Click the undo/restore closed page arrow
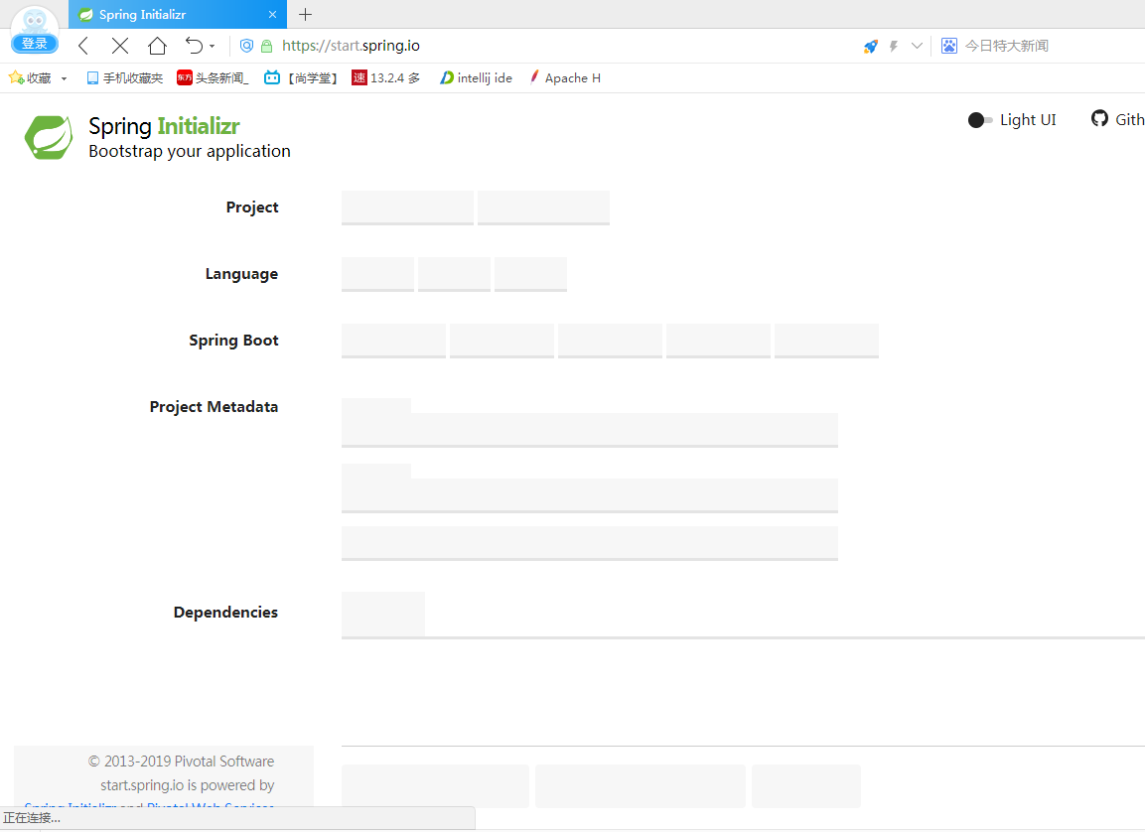 point(194,46)
